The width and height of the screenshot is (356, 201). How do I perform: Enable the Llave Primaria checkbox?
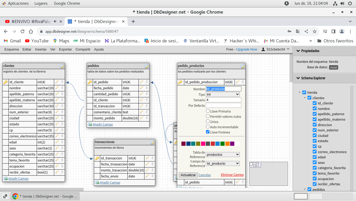[208, 111]
